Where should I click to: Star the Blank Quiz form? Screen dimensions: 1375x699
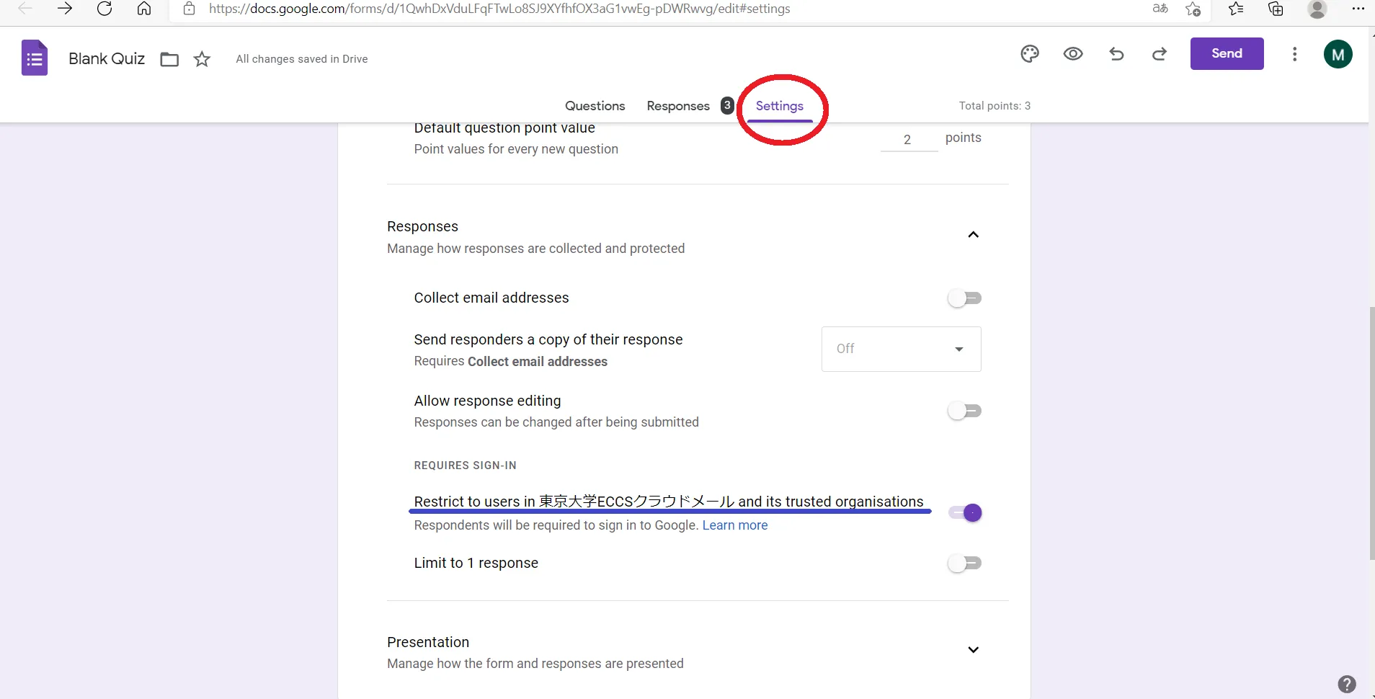pos(202,59)
